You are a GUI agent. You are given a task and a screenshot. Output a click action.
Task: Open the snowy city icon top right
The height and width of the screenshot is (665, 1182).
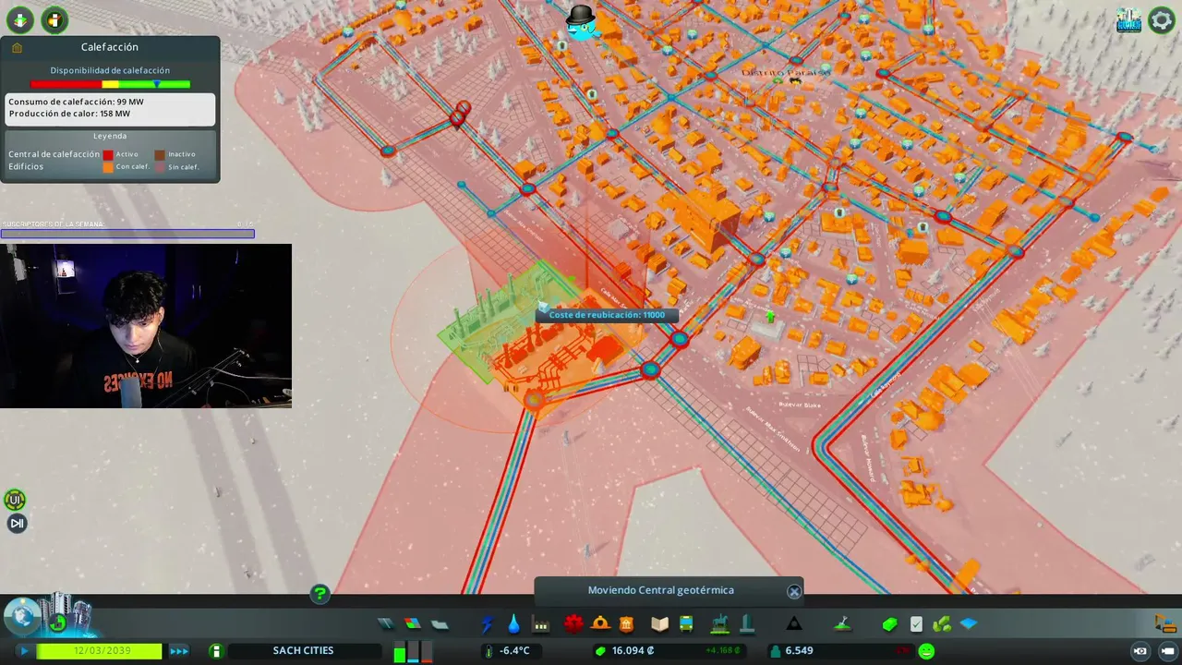pos(1128,20)
